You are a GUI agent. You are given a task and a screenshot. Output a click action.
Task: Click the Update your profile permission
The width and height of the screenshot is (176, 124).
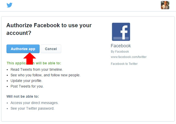pos(26,81)
